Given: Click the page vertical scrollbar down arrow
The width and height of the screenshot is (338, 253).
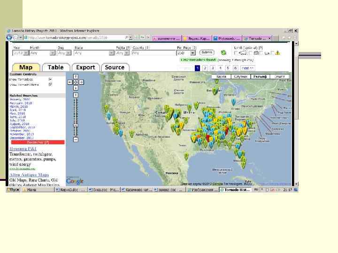Looking at the screenshot, I should pos(296,184).
